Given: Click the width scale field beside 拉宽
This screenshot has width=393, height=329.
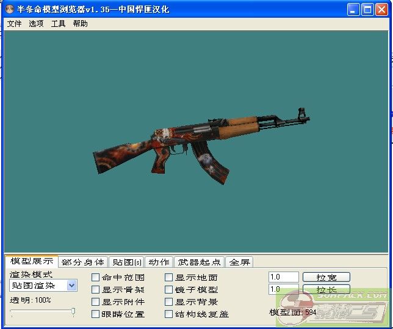Looking at the screenshot, I should pos(284,277).
